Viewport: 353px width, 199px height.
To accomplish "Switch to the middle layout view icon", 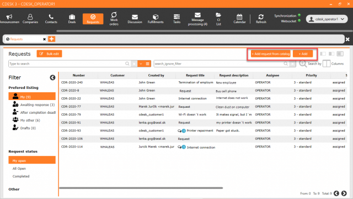I will click(x=331, y=54).
